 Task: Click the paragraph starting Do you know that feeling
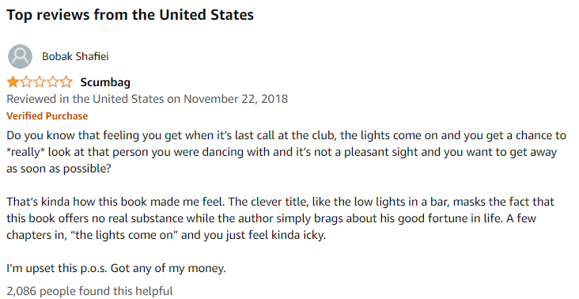(x=286, y=152)
